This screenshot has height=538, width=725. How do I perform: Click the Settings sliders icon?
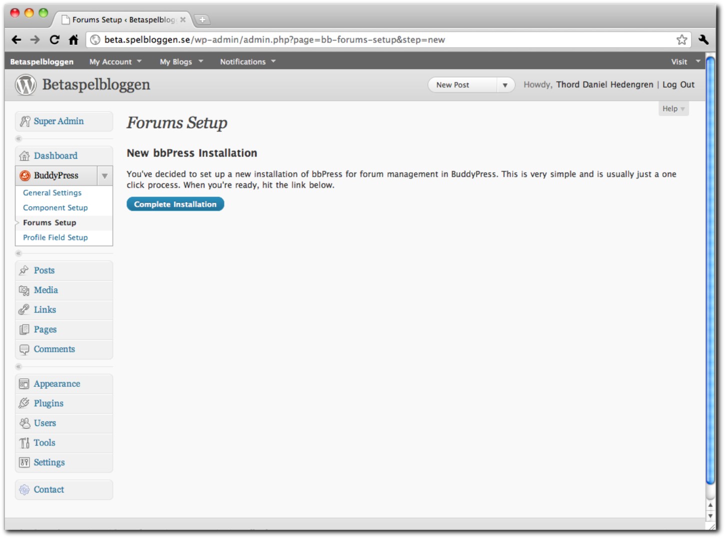(x=24, y=462)
